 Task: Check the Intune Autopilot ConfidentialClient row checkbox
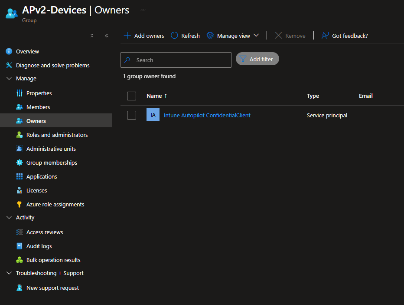coord(132,115)
